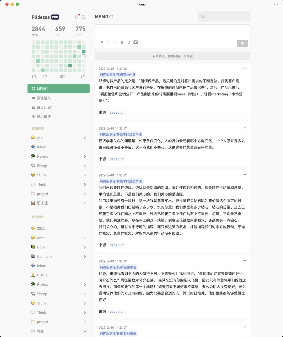Collapse the 得到 tag
The image size is (283, 337).
pos(85,331)
